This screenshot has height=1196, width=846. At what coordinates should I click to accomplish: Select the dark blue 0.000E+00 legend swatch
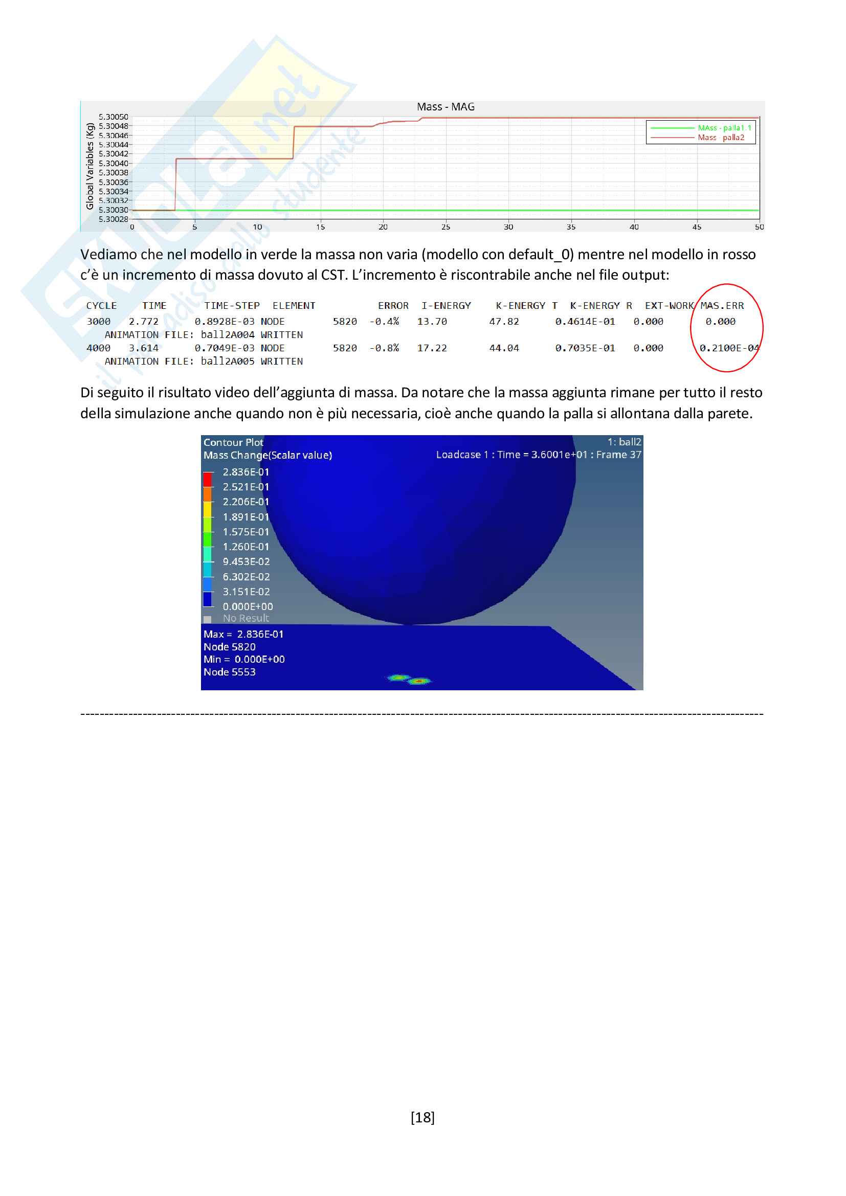click(x=207, y=599)
